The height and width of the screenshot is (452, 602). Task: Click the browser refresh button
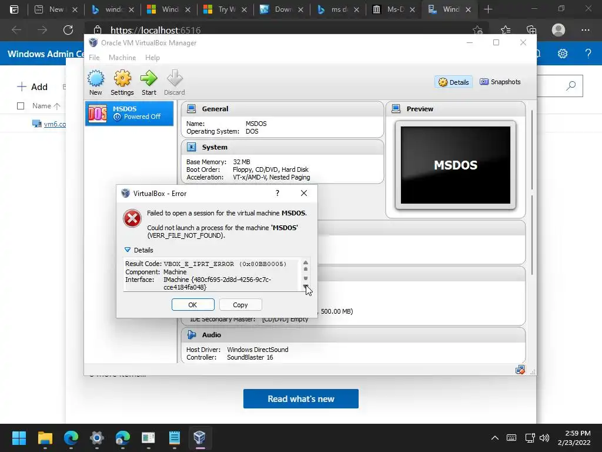click(x=68, y=30)
